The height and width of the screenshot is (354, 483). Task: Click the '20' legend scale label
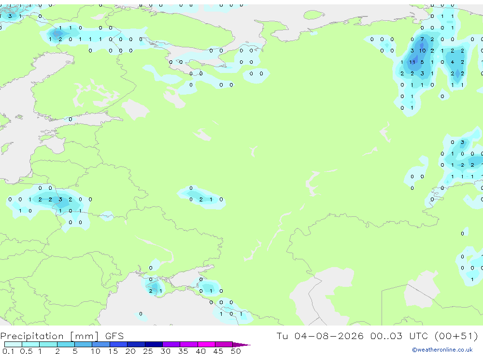point(130,351)
